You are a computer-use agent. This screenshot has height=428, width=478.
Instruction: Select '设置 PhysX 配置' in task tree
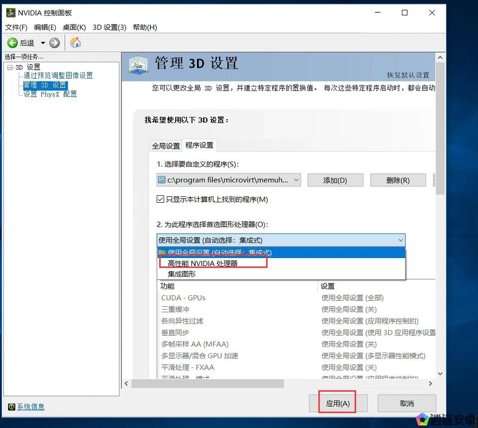[x=50, y=94]
